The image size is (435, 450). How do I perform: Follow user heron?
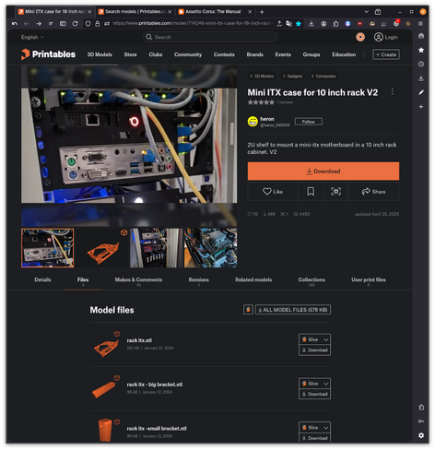click(x=309, y=122)
